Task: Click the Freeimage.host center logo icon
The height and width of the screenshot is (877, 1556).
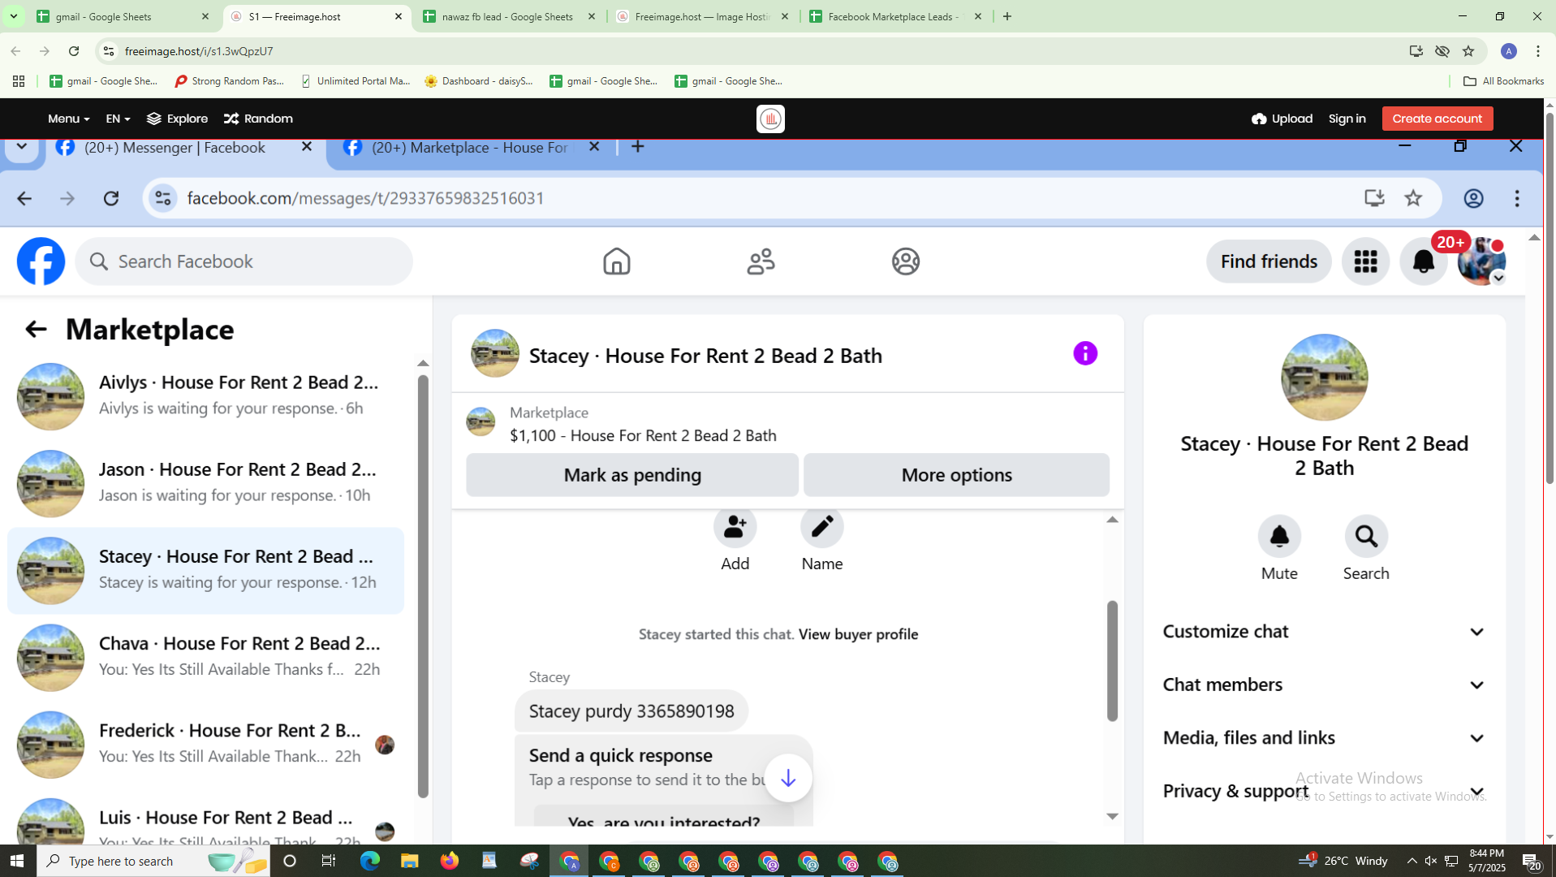Action: (770, 119)
